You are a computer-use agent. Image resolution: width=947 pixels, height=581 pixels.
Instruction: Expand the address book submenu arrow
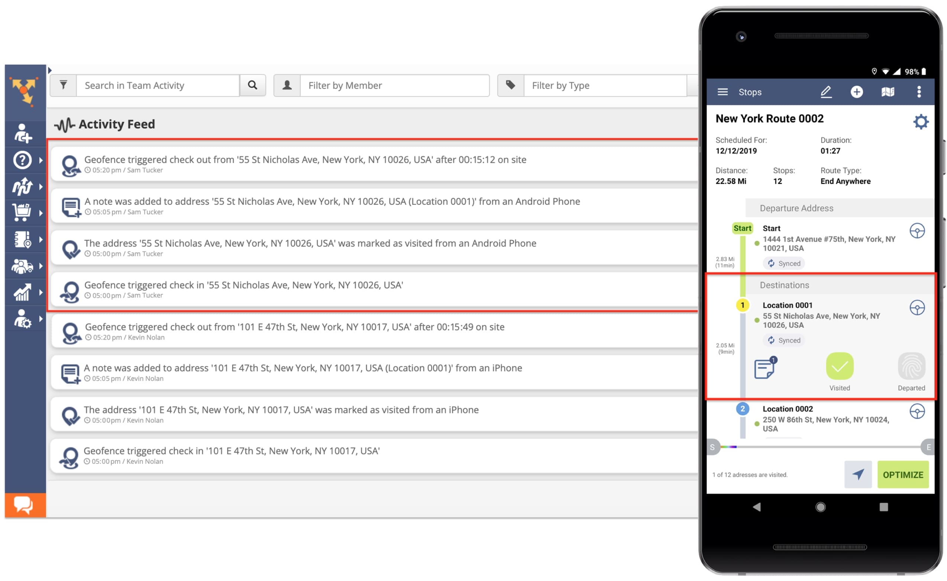[41, 239]
